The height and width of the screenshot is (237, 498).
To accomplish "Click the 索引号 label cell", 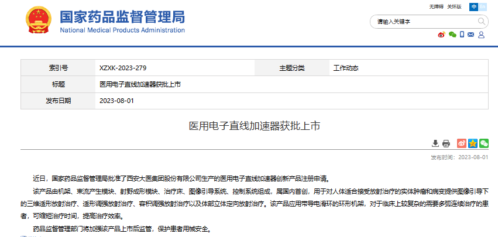I will [58, 68].
